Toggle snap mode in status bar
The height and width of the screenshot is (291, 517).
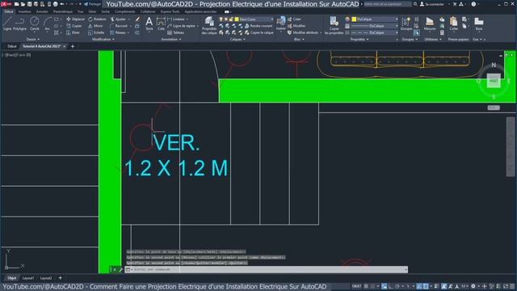click(372, 286)
